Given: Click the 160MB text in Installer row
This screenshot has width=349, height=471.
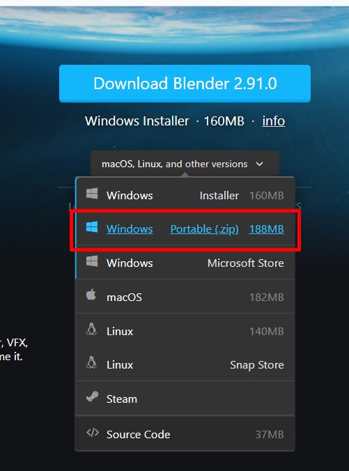Looking at the screenshot, I should 267,196.
